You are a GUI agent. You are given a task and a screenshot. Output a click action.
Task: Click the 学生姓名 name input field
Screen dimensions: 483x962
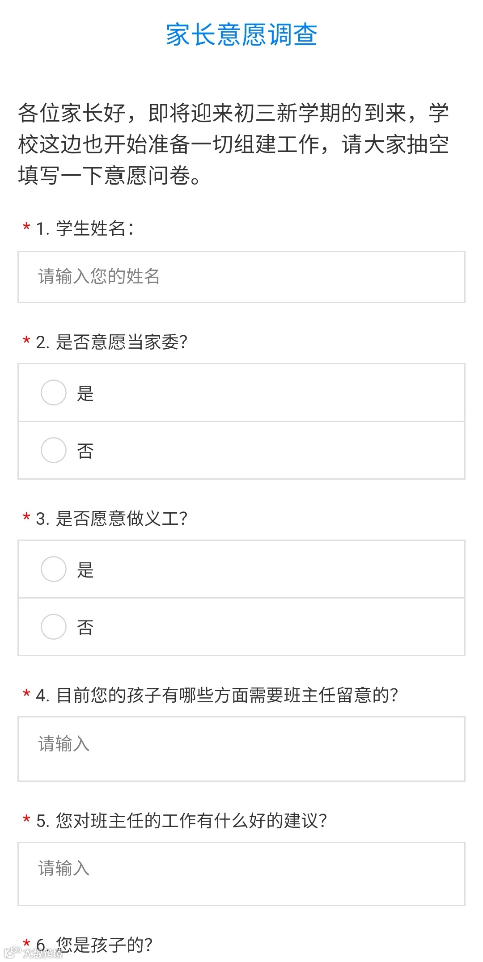click(x=241, y=277)
